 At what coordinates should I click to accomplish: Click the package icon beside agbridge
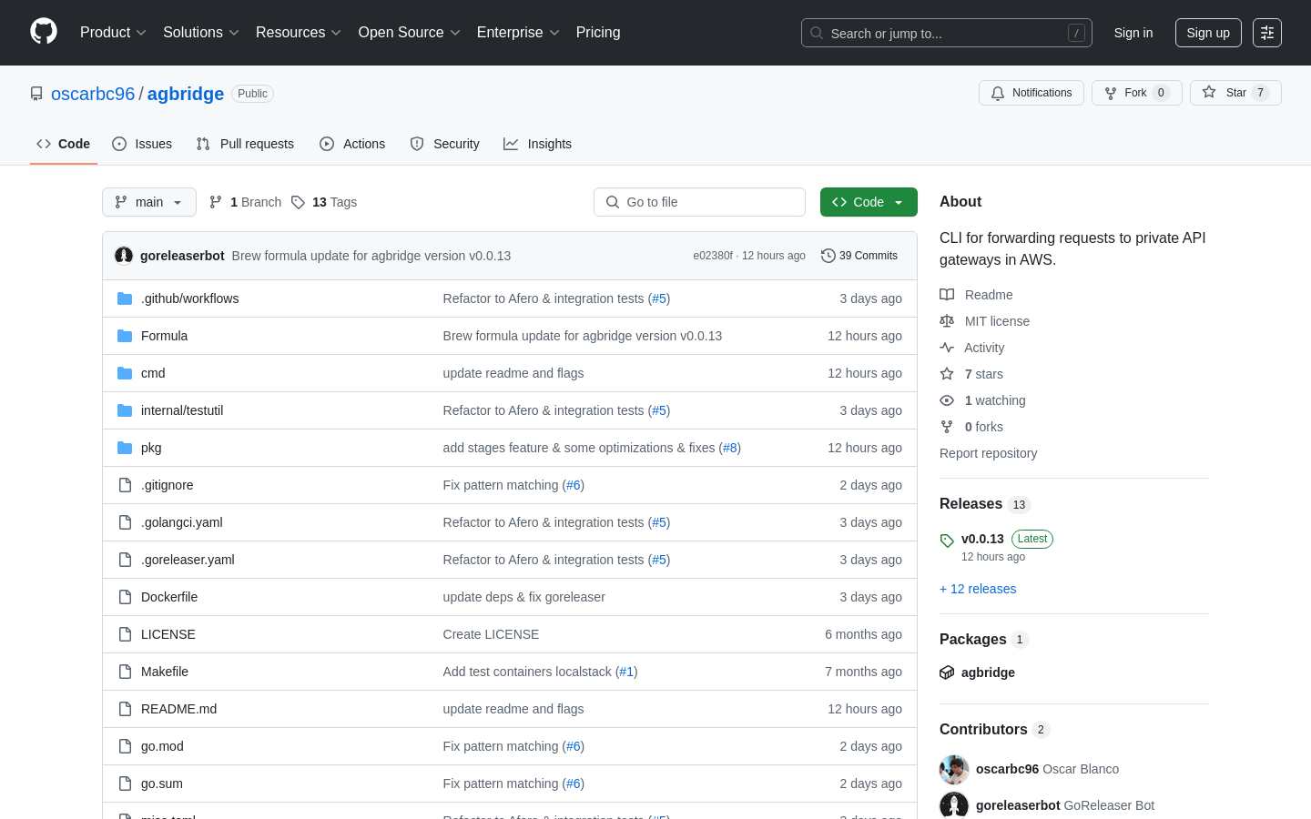tap(947, 672)
